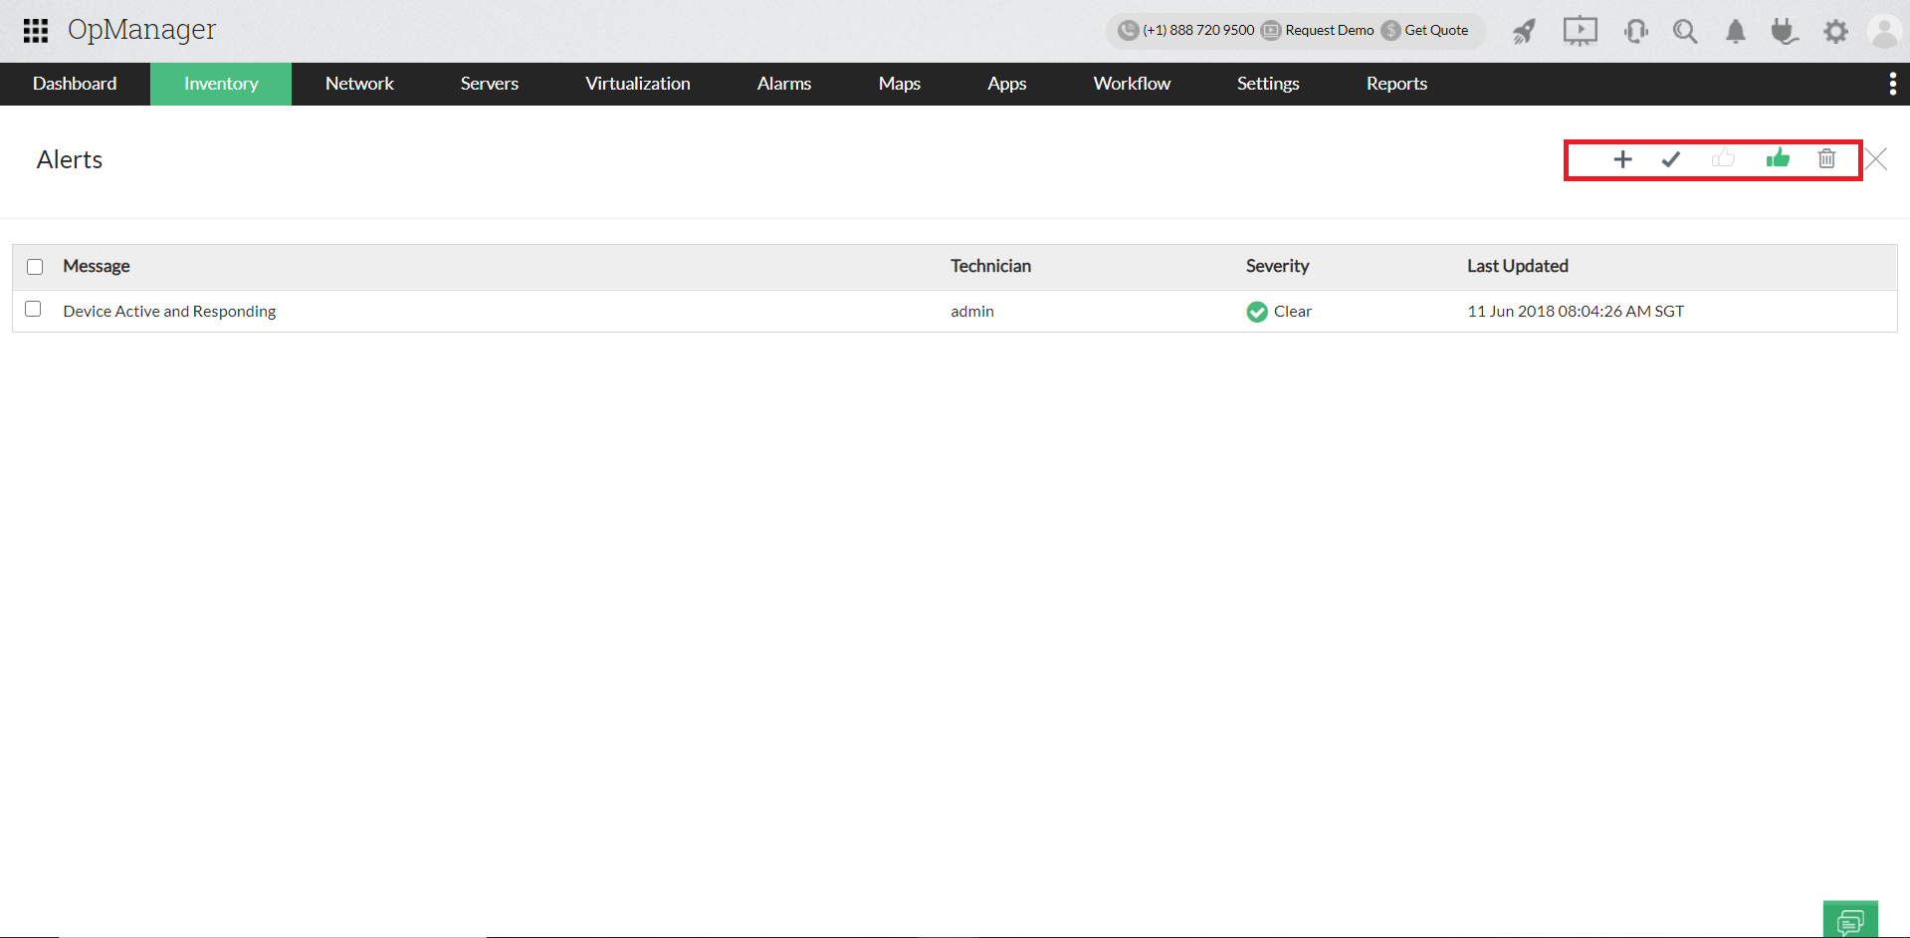This screenshot has height=938, width=1910.
Task: Click the "Alerts" page heading
Action: coord(70,159)
